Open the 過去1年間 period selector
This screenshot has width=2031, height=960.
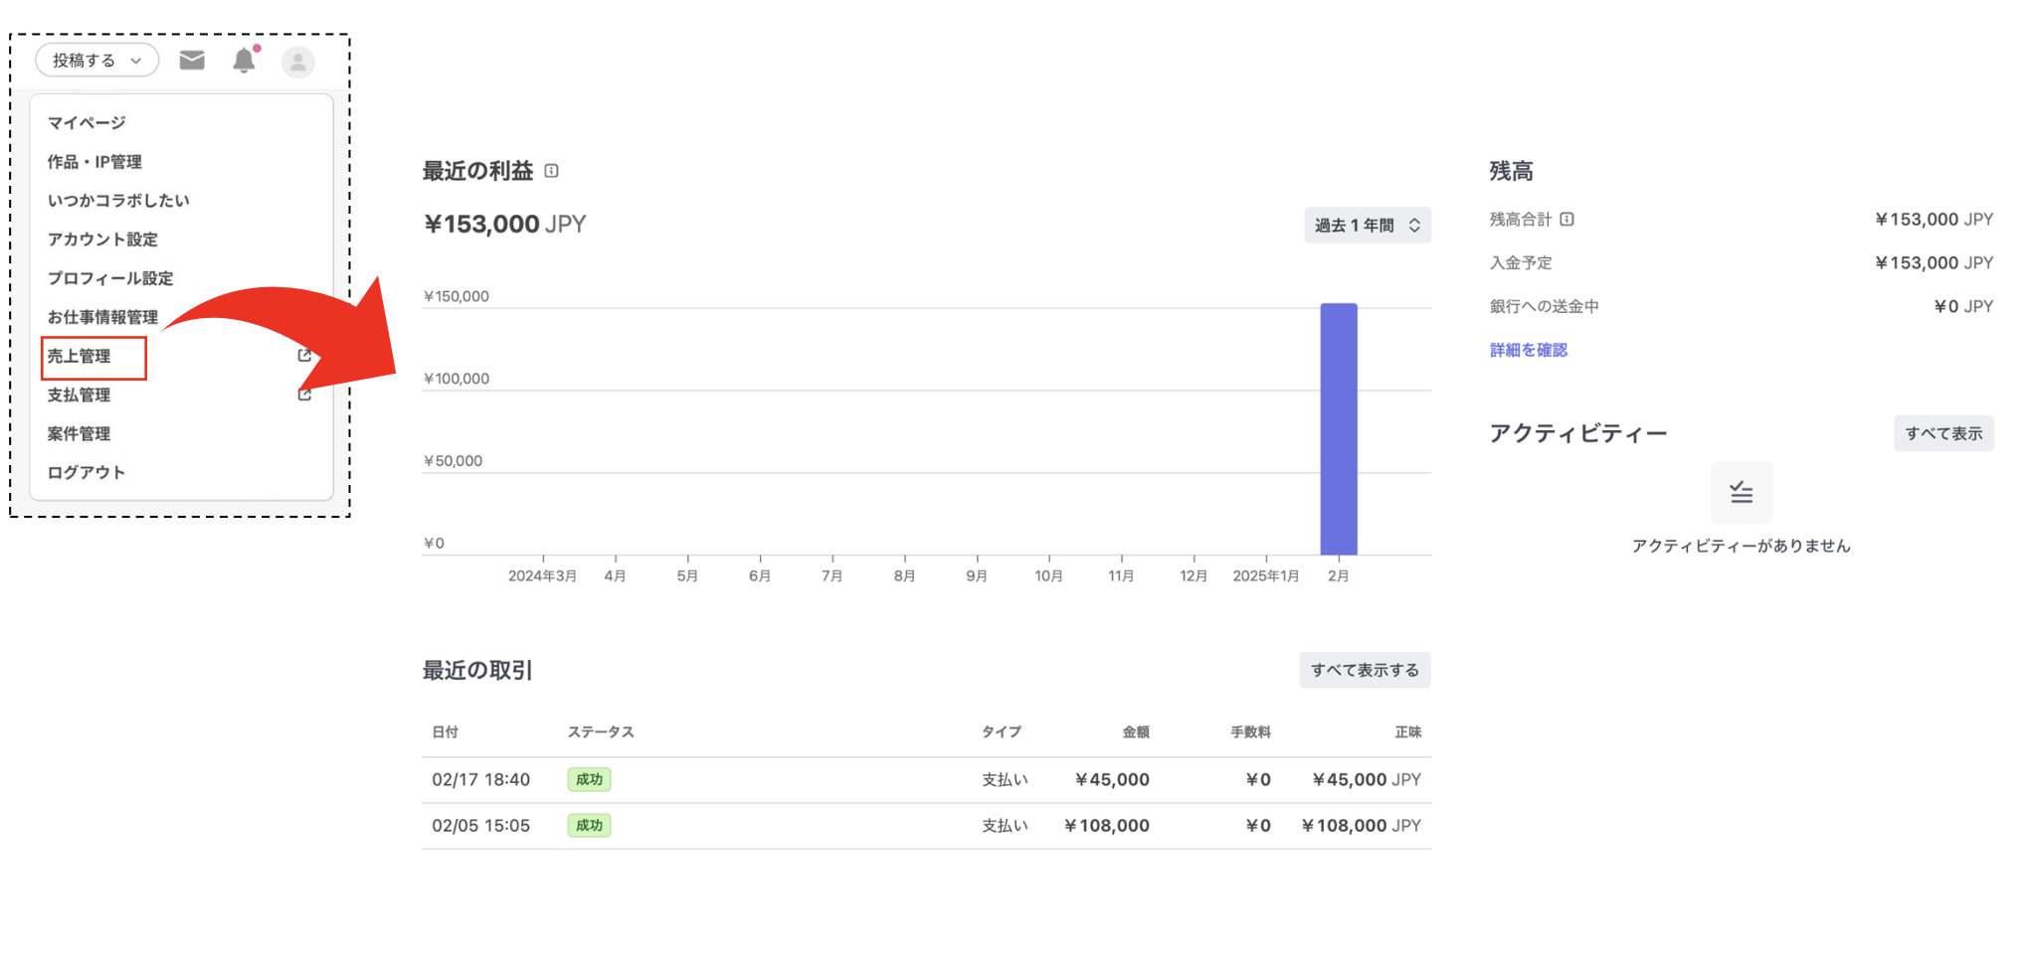pyautogui.click(x=1367, y=225)
